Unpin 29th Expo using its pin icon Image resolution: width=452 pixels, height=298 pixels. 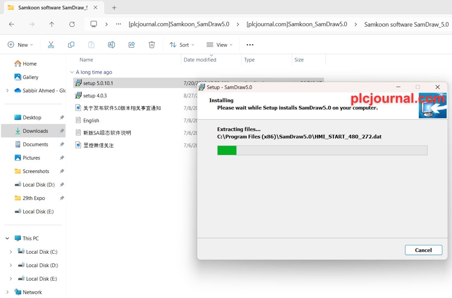point(62,198)
